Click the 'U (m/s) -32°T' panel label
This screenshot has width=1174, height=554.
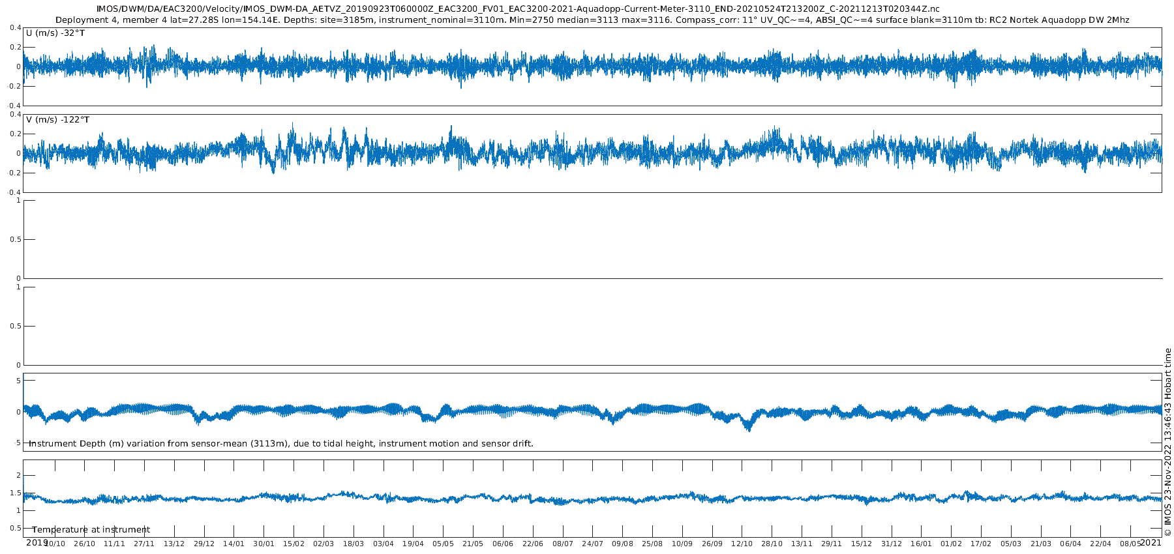(x=55, y=33)
